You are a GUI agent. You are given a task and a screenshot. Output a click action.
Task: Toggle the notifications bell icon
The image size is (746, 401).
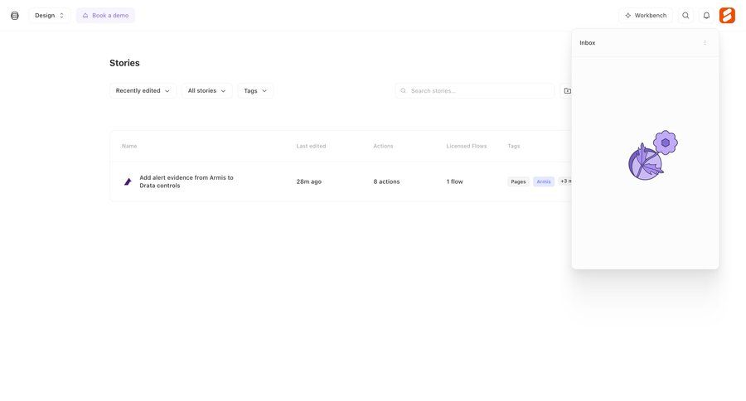pos(706,15)
